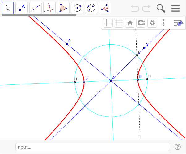
Task: Select point E on the circle
Action: click(x=137, y=55)
